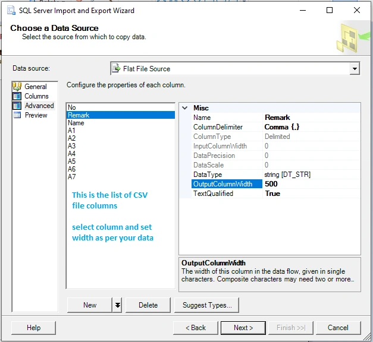This screenshot has height=342, width=373.
Task: Select the Advanced page in sidebar
Action: (39, 106)
